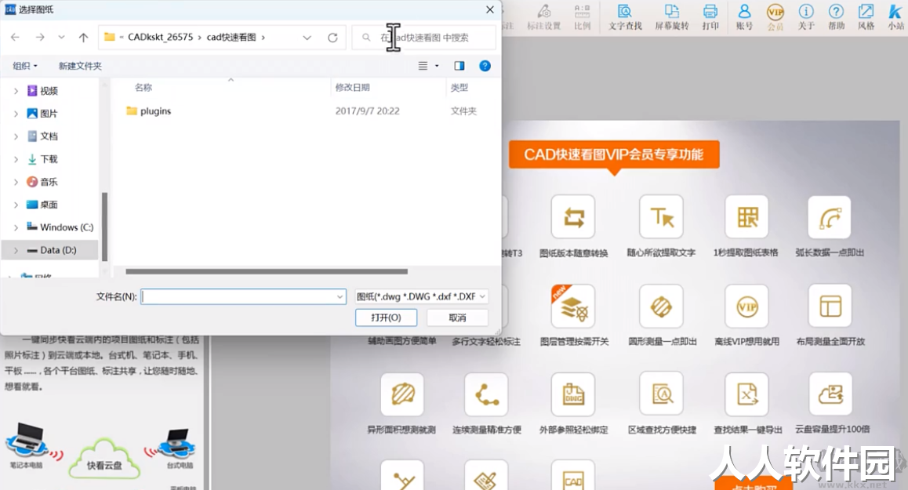Click the horizontal scrollbar in file list
The image size is (908, 490).
coord(267,271)
